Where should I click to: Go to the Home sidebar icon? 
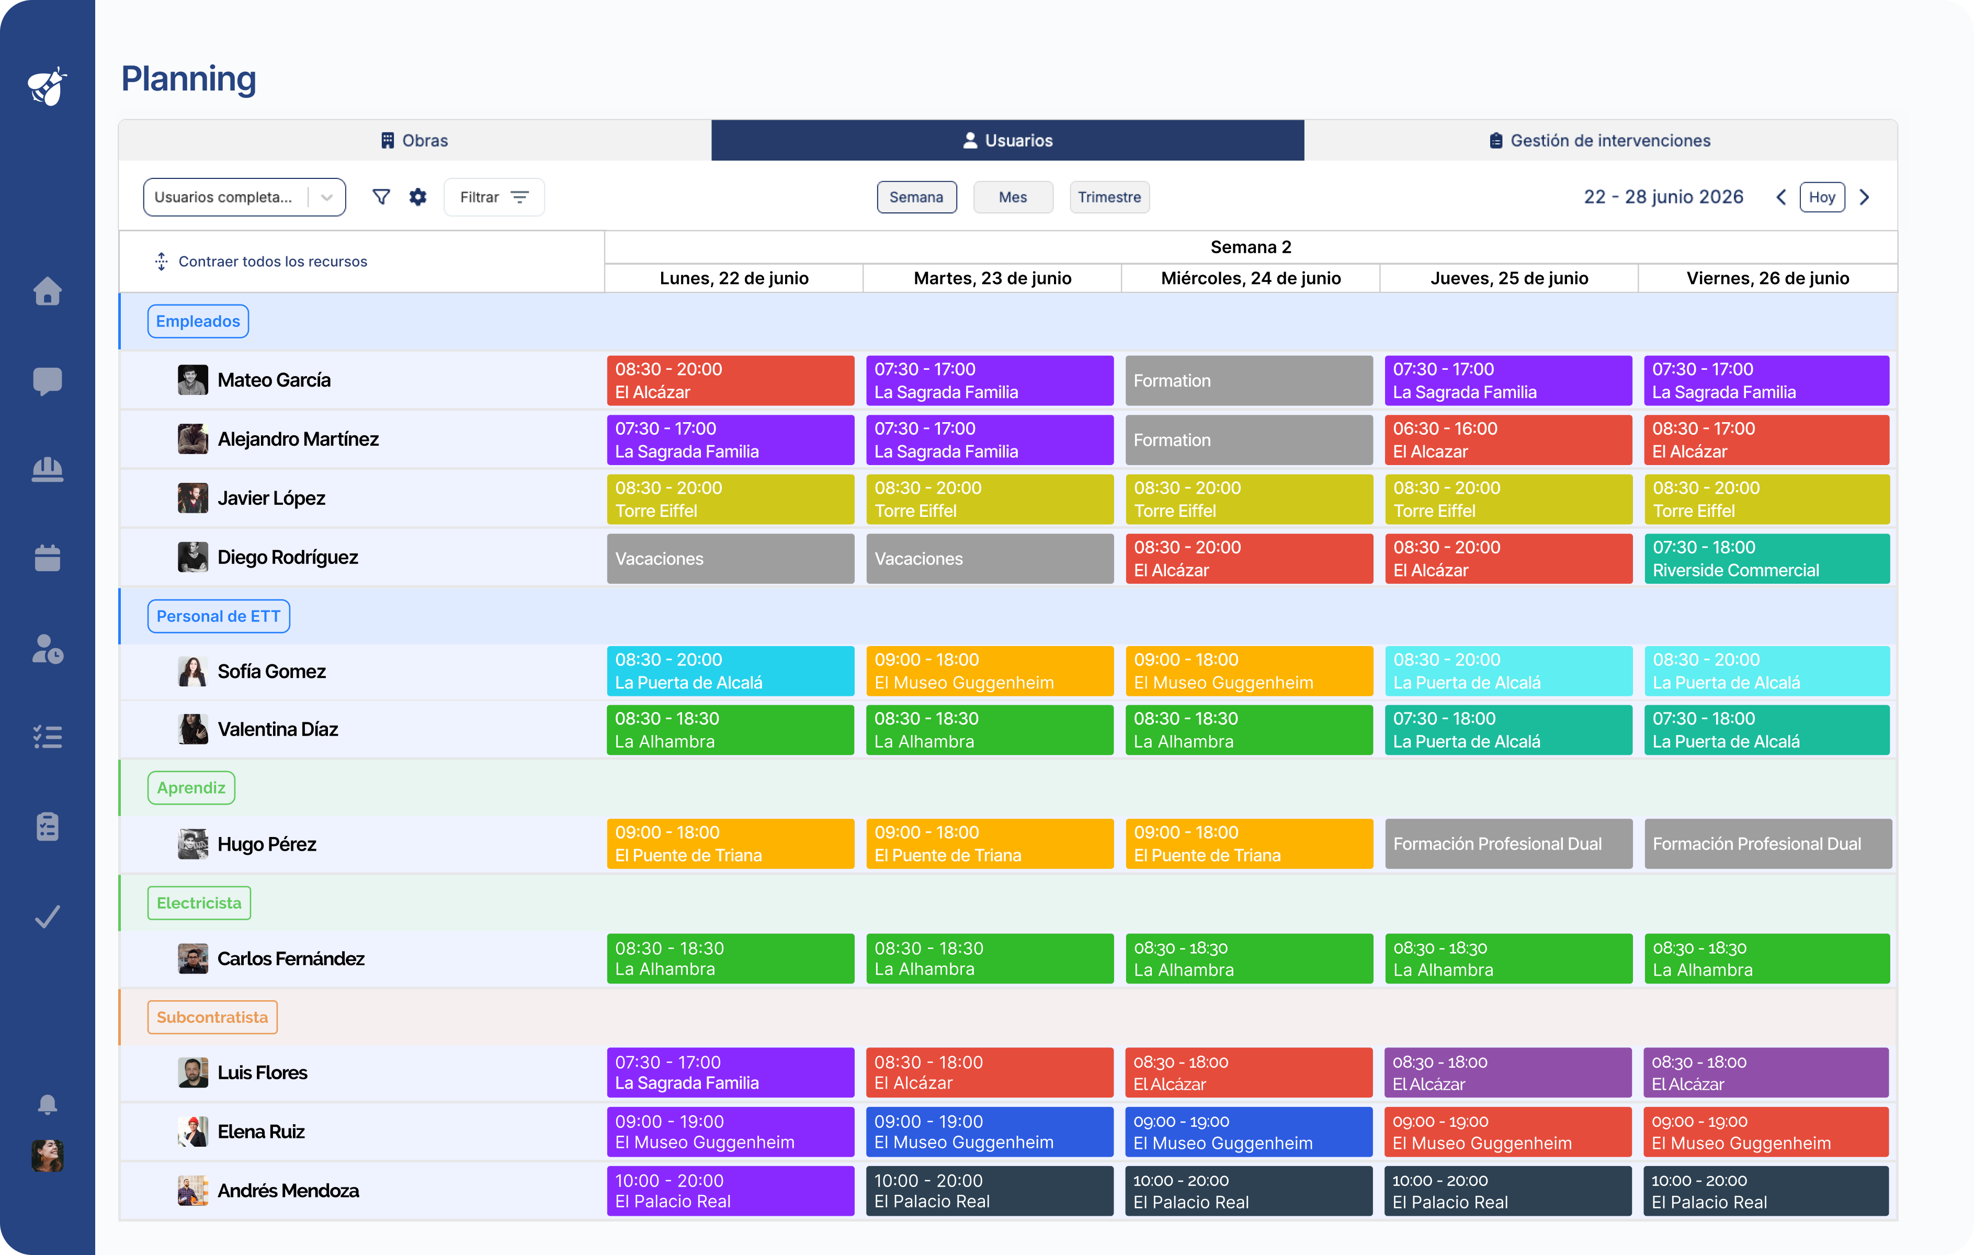click(48, 291)
